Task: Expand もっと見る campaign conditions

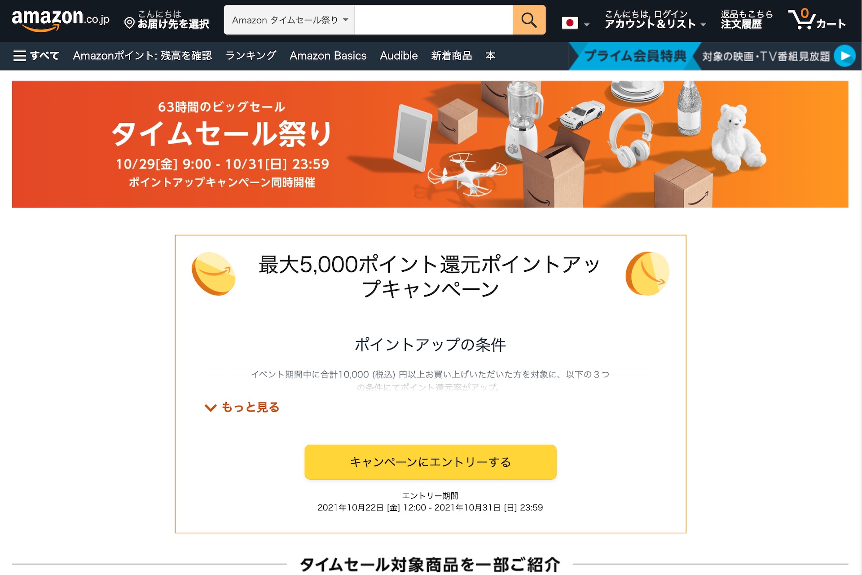Action: point(242,407)
